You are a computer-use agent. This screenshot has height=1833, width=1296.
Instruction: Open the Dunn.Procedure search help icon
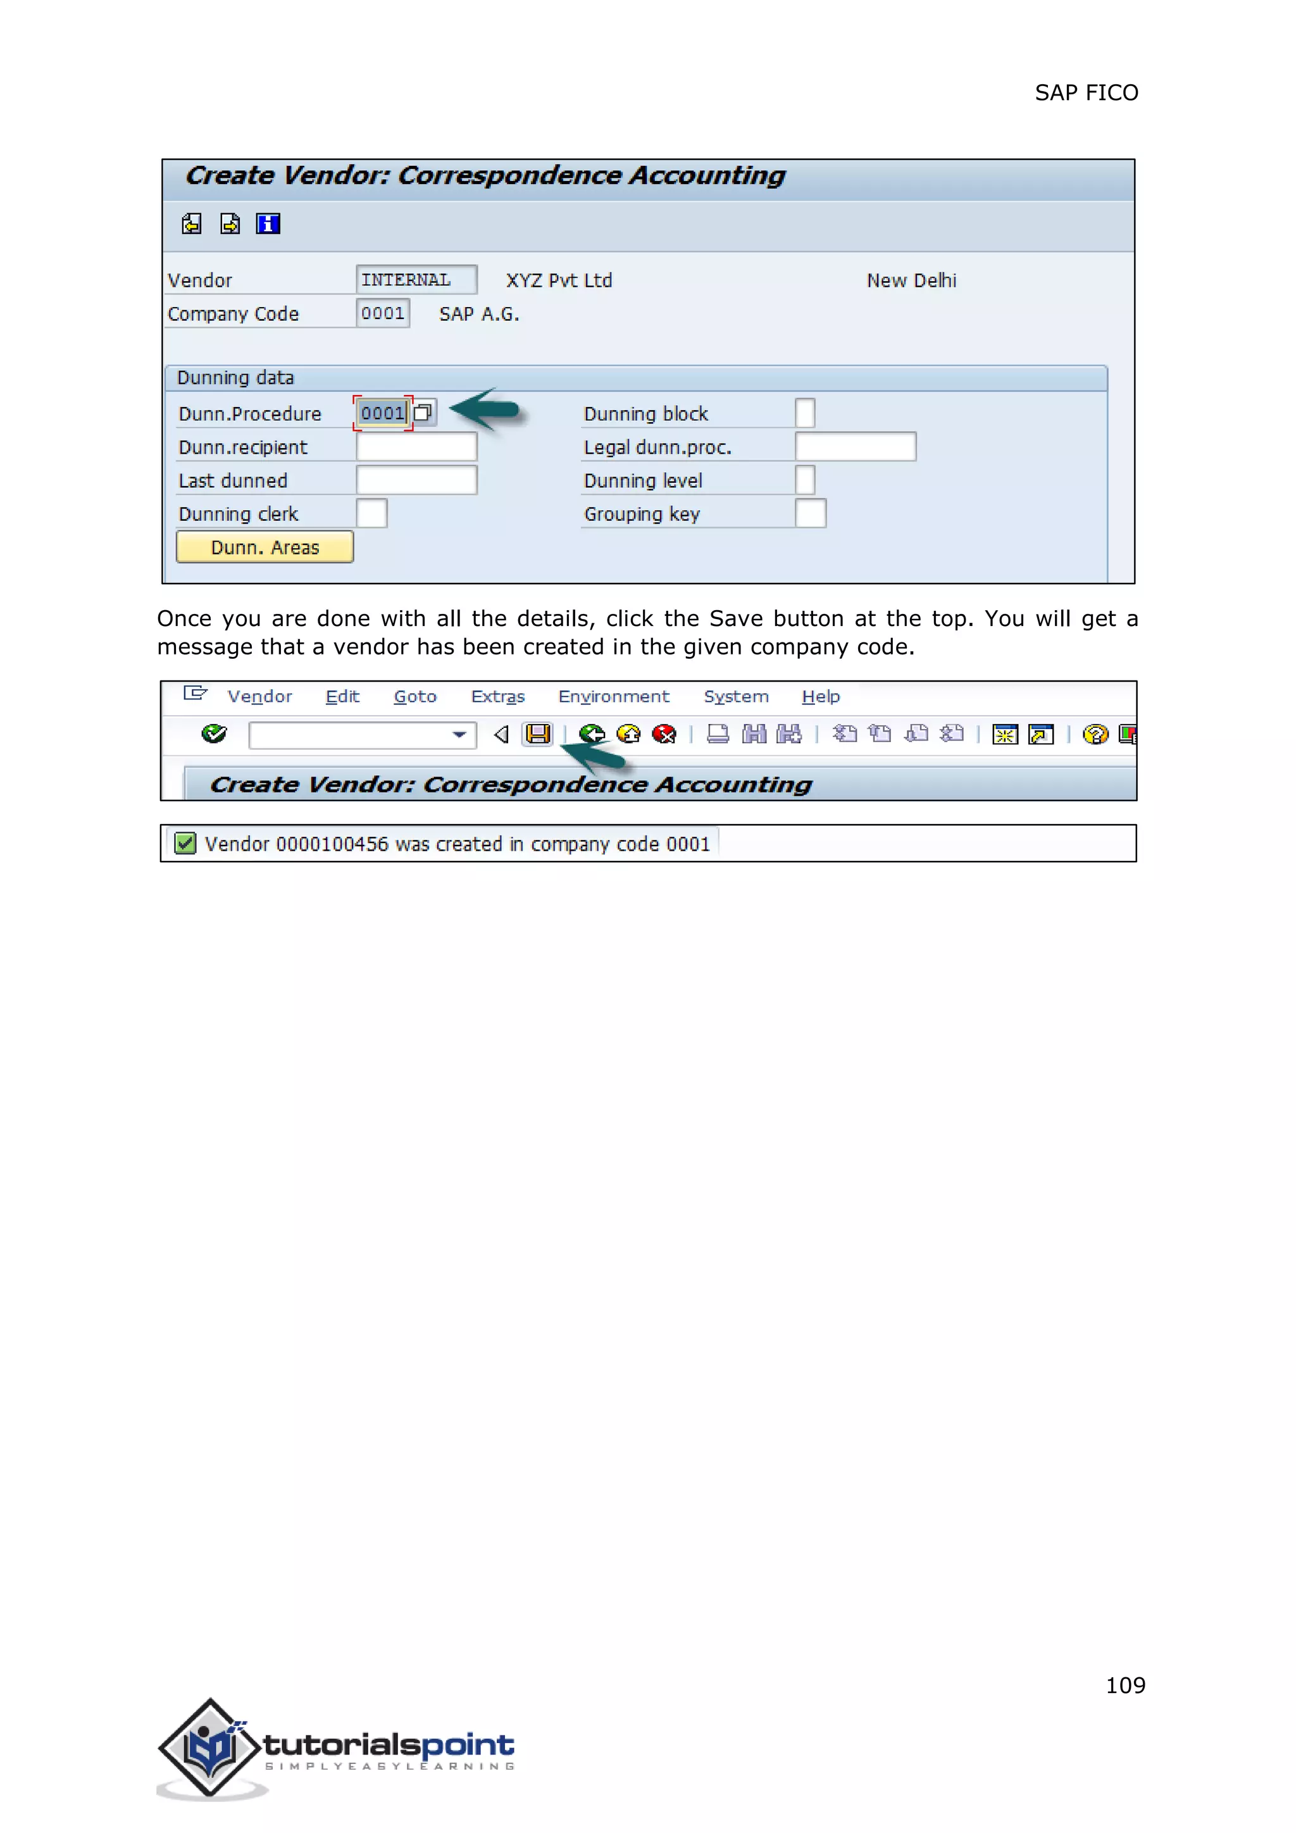423,413
